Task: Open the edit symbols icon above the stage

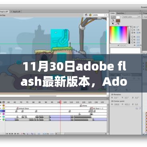Action: [x=91, y=15]
